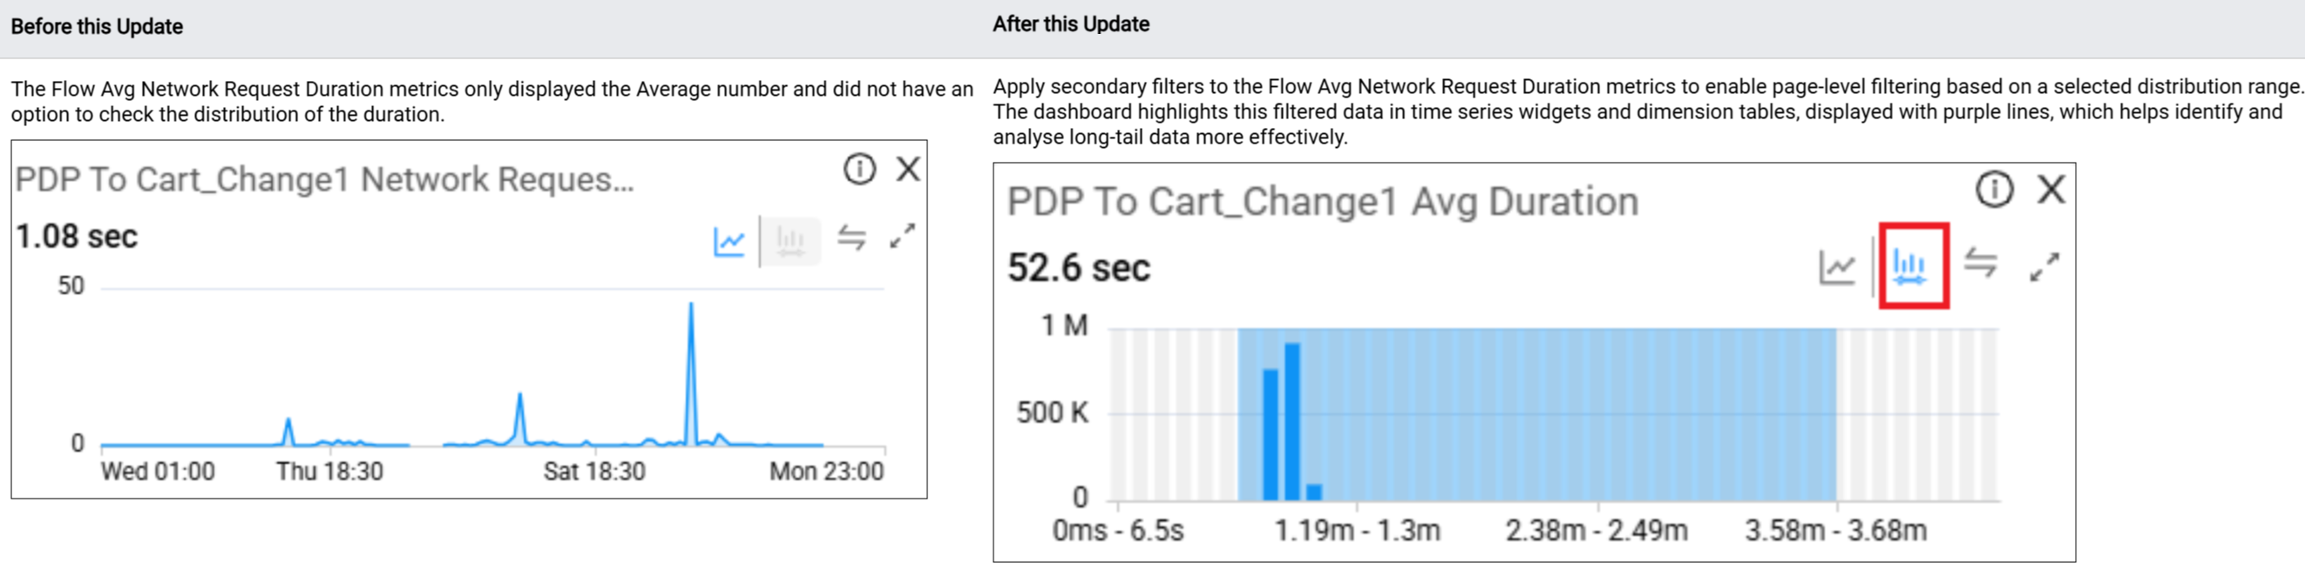
Task: Toggle distribution histogram view highlighted in red
Action: point(1913,266)
